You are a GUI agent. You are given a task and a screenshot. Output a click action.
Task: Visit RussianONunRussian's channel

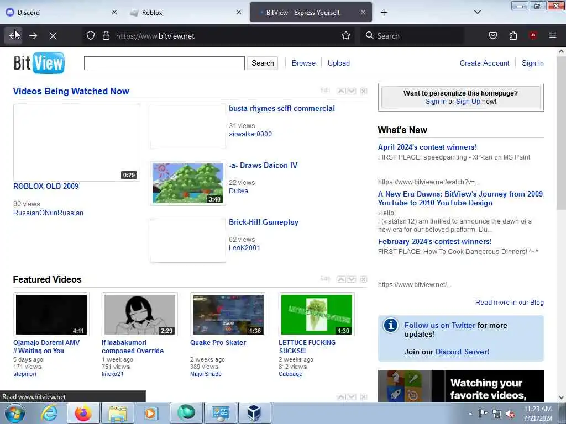click(49, 213)
